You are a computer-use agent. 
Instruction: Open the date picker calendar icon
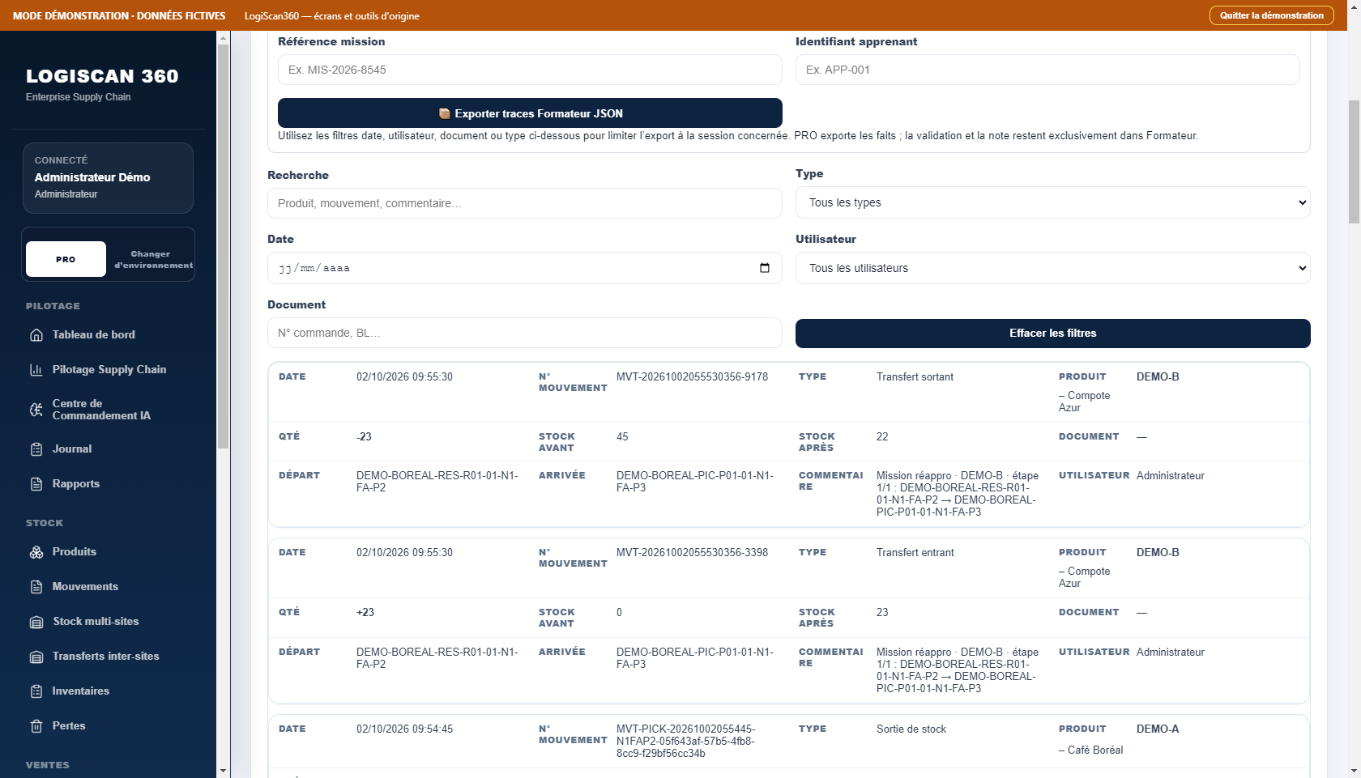(765, 268)
